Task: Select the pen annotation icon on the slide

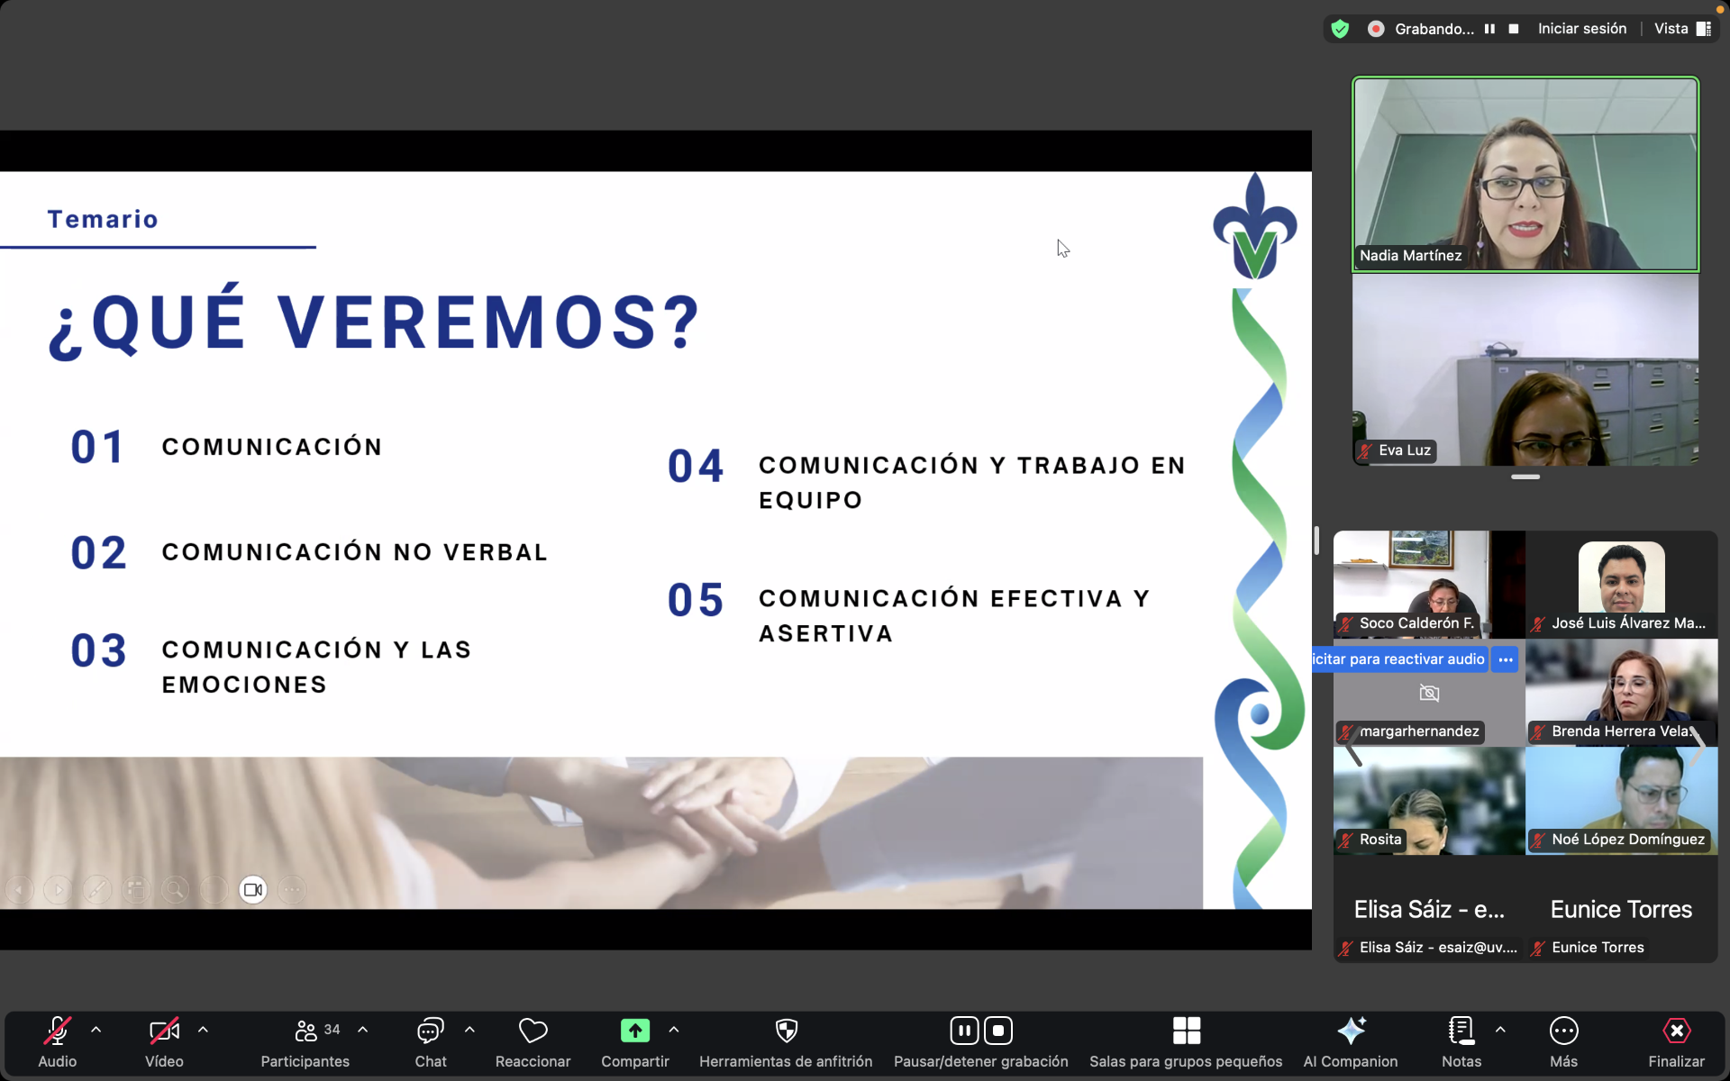Action: tap(96, 889)
